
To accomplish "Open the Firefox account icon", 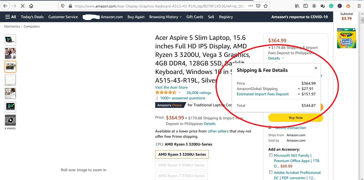I will (x=314, y=6).
